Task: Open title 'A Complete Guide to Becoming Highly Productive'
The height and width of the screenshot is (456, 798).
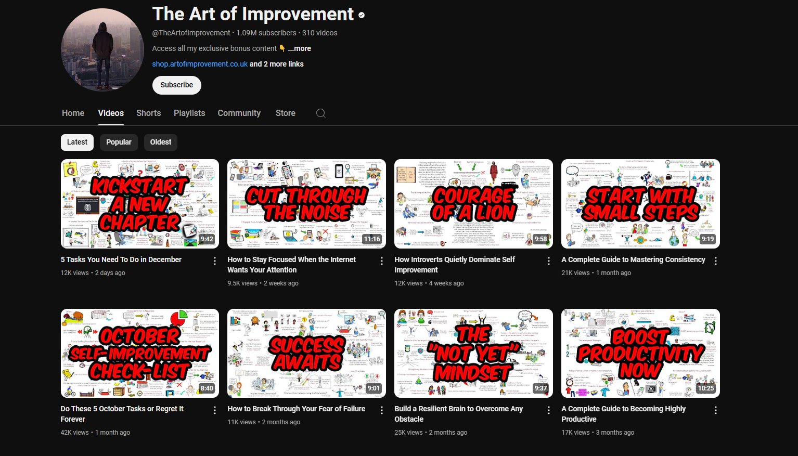Action: 624,414
